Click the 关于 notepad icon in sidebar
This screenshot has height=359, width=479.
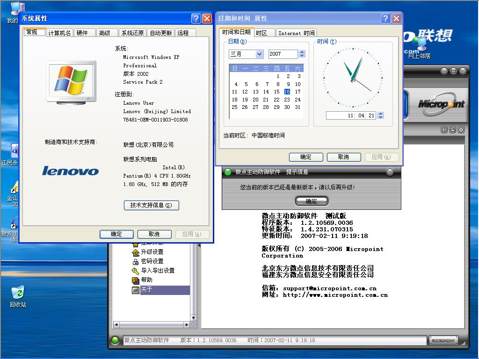(x=136, y=290)
